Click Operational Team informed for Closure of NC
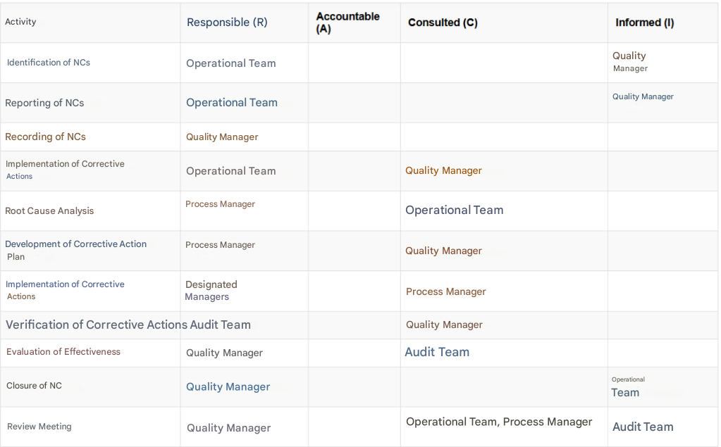The width and height of the screenshot is (721, 447). point(628,387)
